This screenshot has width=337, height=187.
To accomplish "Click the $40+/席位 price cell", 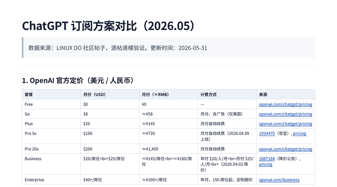I will pyautogui.click(x=110, y=180).
